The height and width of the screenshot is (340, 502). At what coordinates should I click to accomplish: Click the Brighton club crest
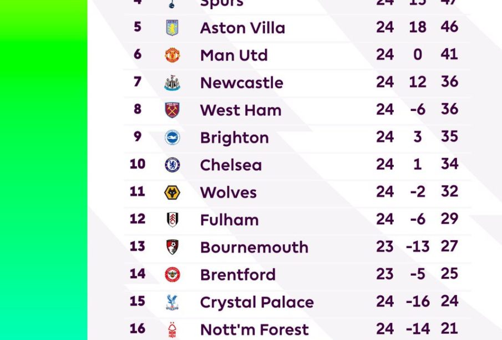pyautogui.click(x=172, y=138)
